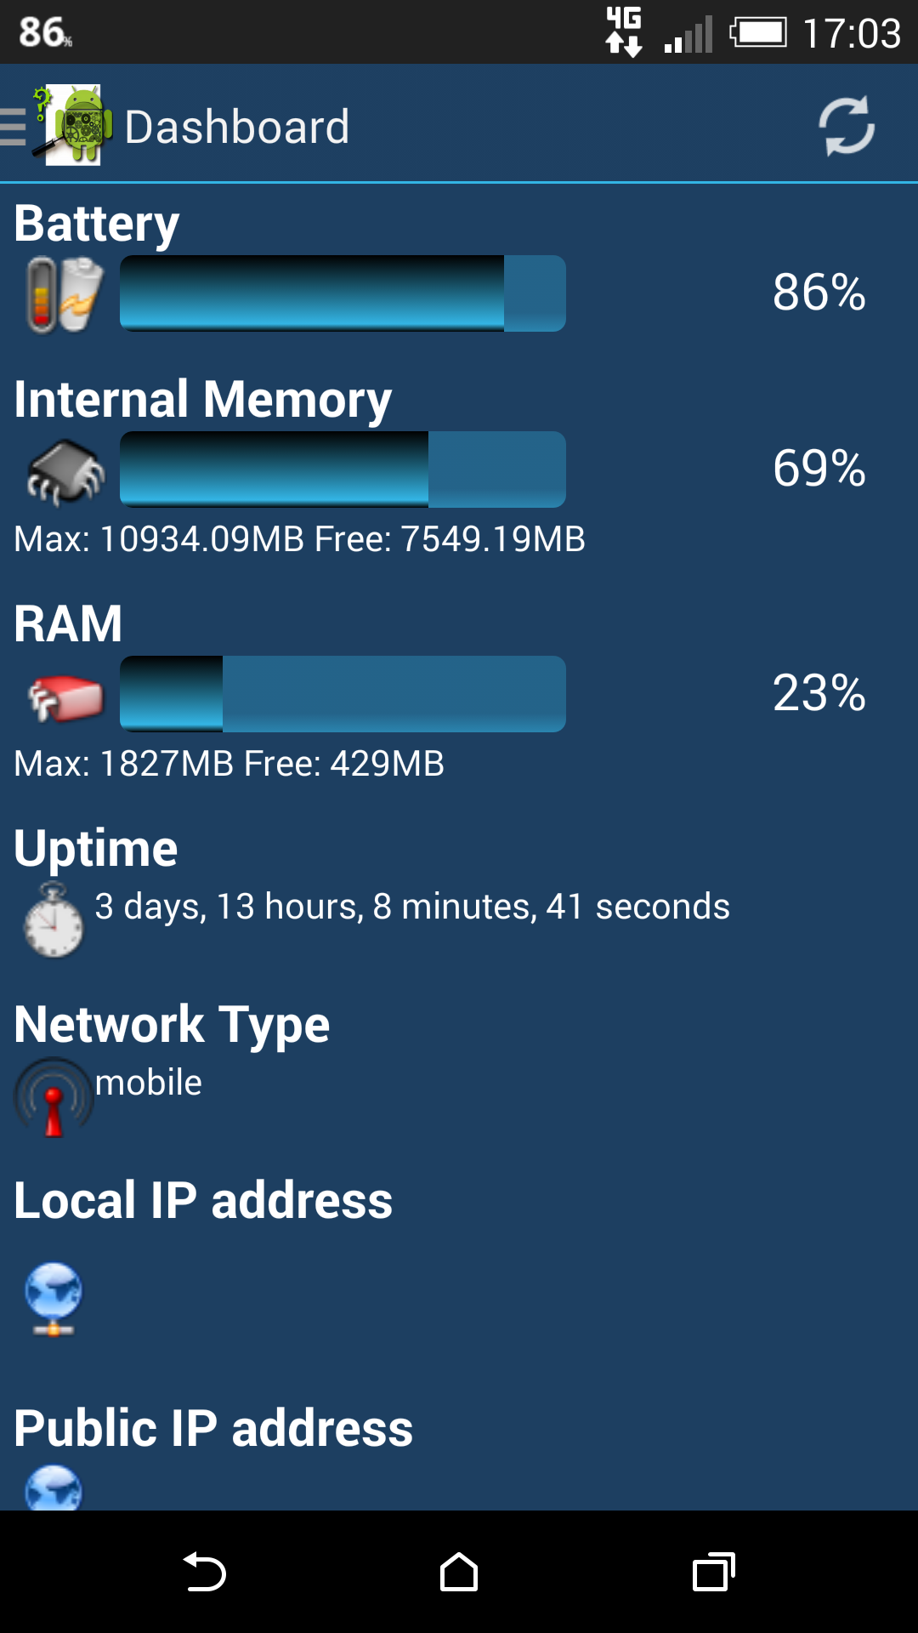Tap the refresh icon in the toolbar
This screenshot has width=918, height=1633.
847,127
